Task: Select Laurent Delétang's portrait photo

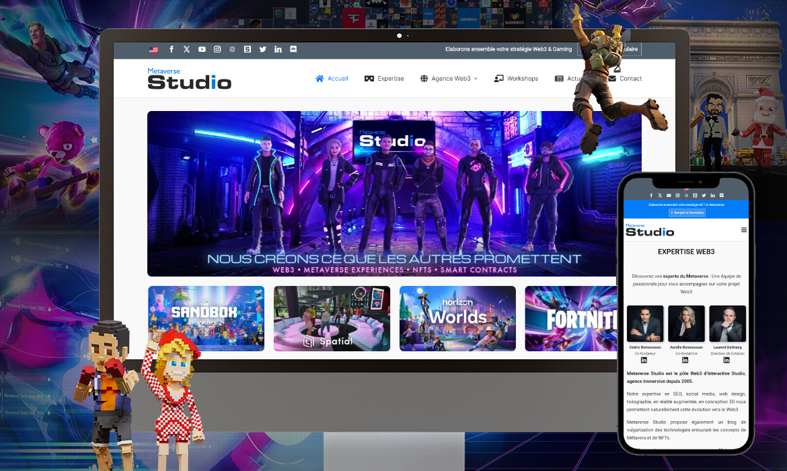Action: (x=727, y=324)
